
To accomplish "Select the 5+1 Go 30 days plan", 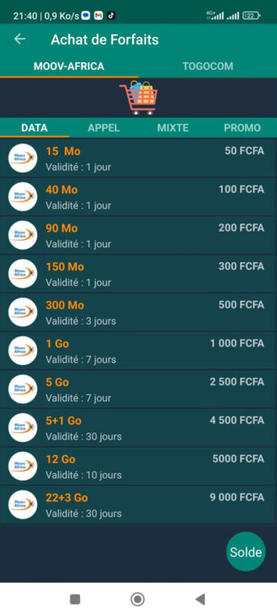I will click(138, 428).
